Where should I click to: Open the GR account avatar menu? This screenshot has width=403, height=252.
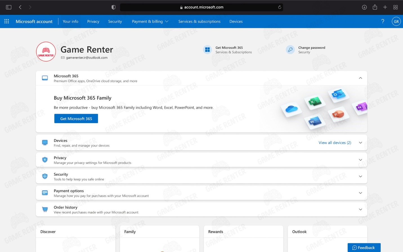[x=396, y=21]
